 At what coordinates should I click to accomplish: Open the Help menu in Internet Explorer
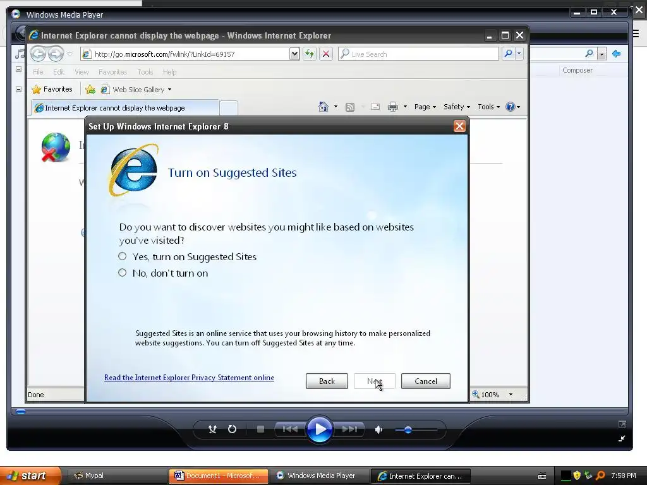169,72
